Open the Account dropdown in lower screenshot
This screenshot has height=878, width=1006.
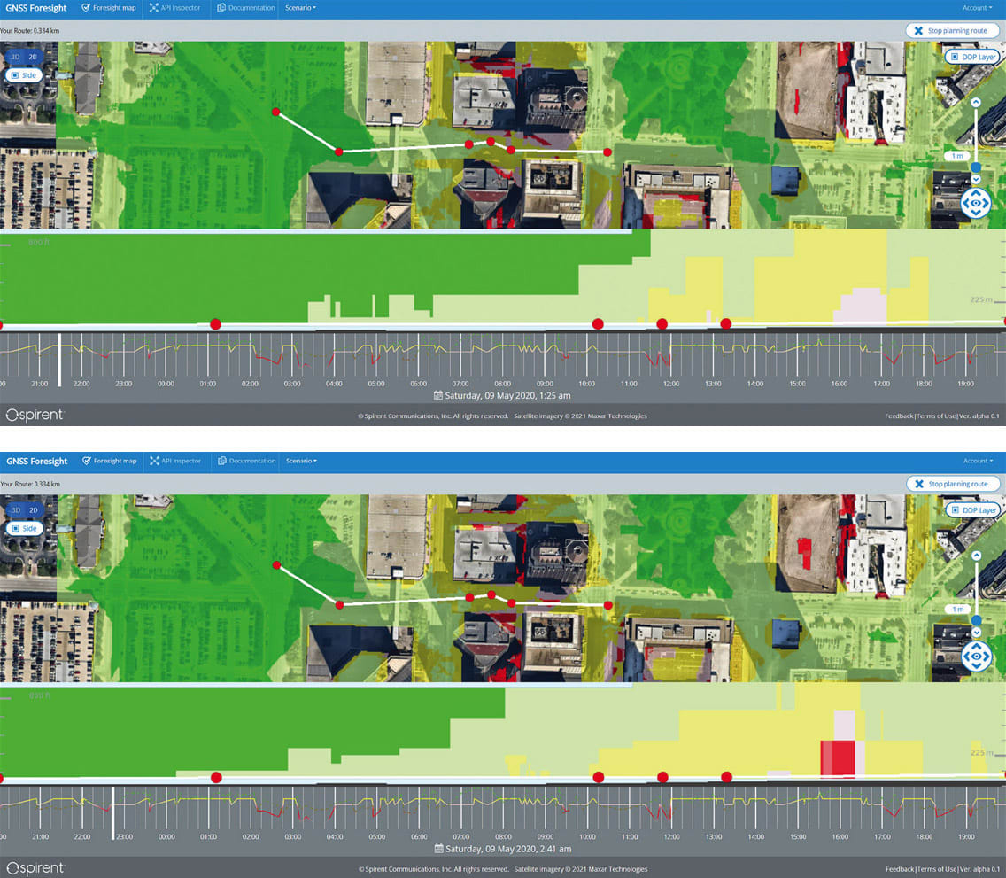click(978, 461)
